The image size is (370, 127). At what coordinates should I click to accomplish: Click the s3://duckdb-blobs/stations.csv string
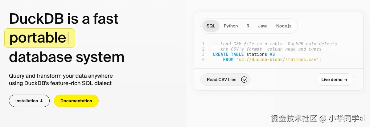(278, 59)
